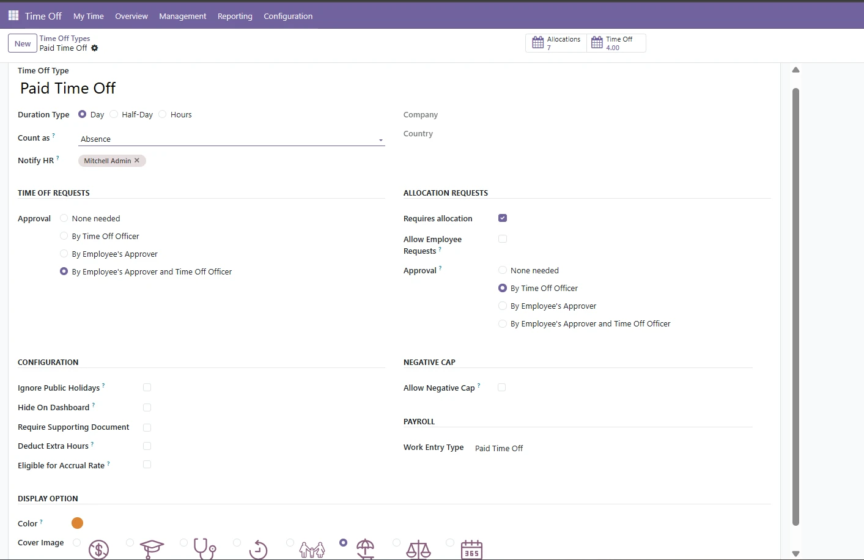
Task: Open the apps grid menu icon
Action: (13, 16)
